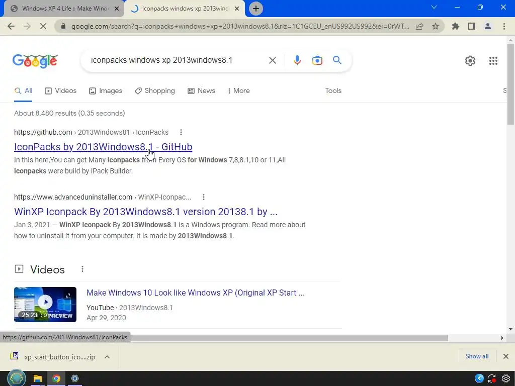The image size is (515, 386).
Task: Click the browser back arrow
Action: point(11,26)
